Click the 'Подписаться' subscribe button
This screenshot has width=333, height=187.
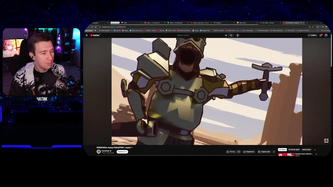click(x=122, y=152)
